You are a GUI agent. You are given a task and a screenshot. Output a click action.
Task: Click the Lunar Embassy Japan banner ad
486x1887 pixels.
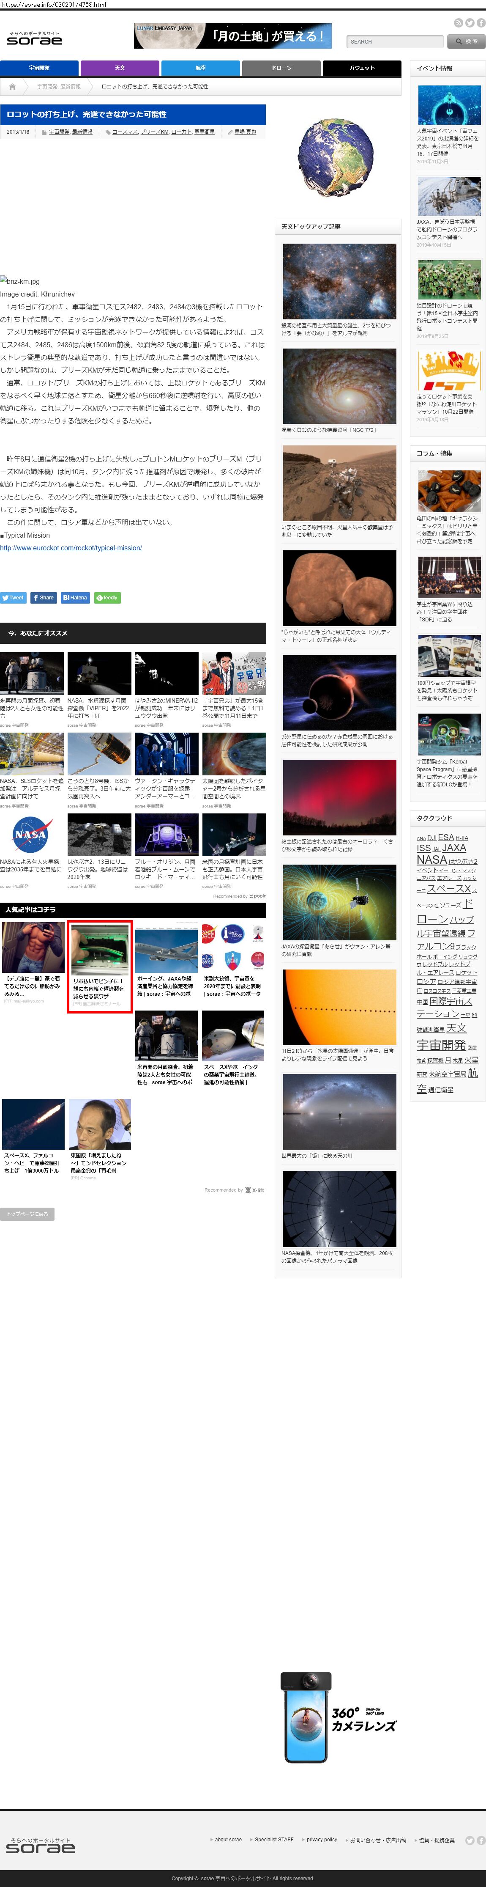(x=233, y=36)
